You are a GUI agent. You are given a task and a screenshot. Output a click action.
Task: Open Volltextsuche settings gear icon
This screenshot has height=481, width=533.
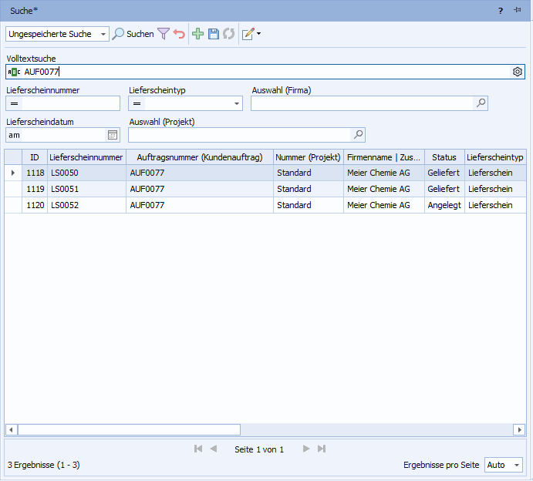pyautogui.click(x=518, y=72)
